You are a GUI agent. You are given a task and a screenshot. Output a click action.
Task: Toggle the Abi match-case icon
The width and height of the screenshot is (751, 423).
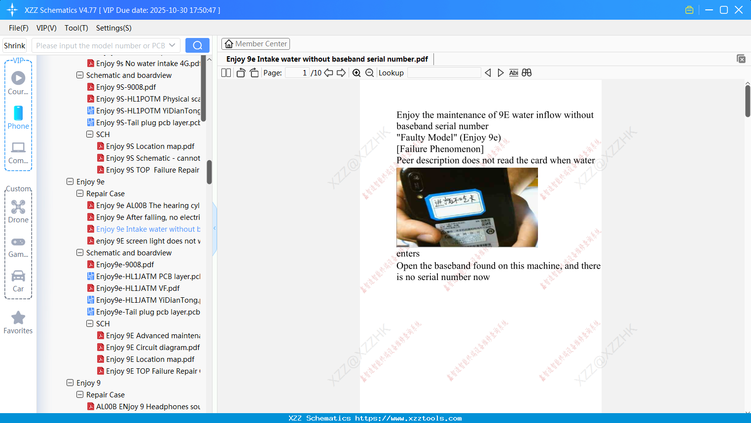tap(513, 72)
